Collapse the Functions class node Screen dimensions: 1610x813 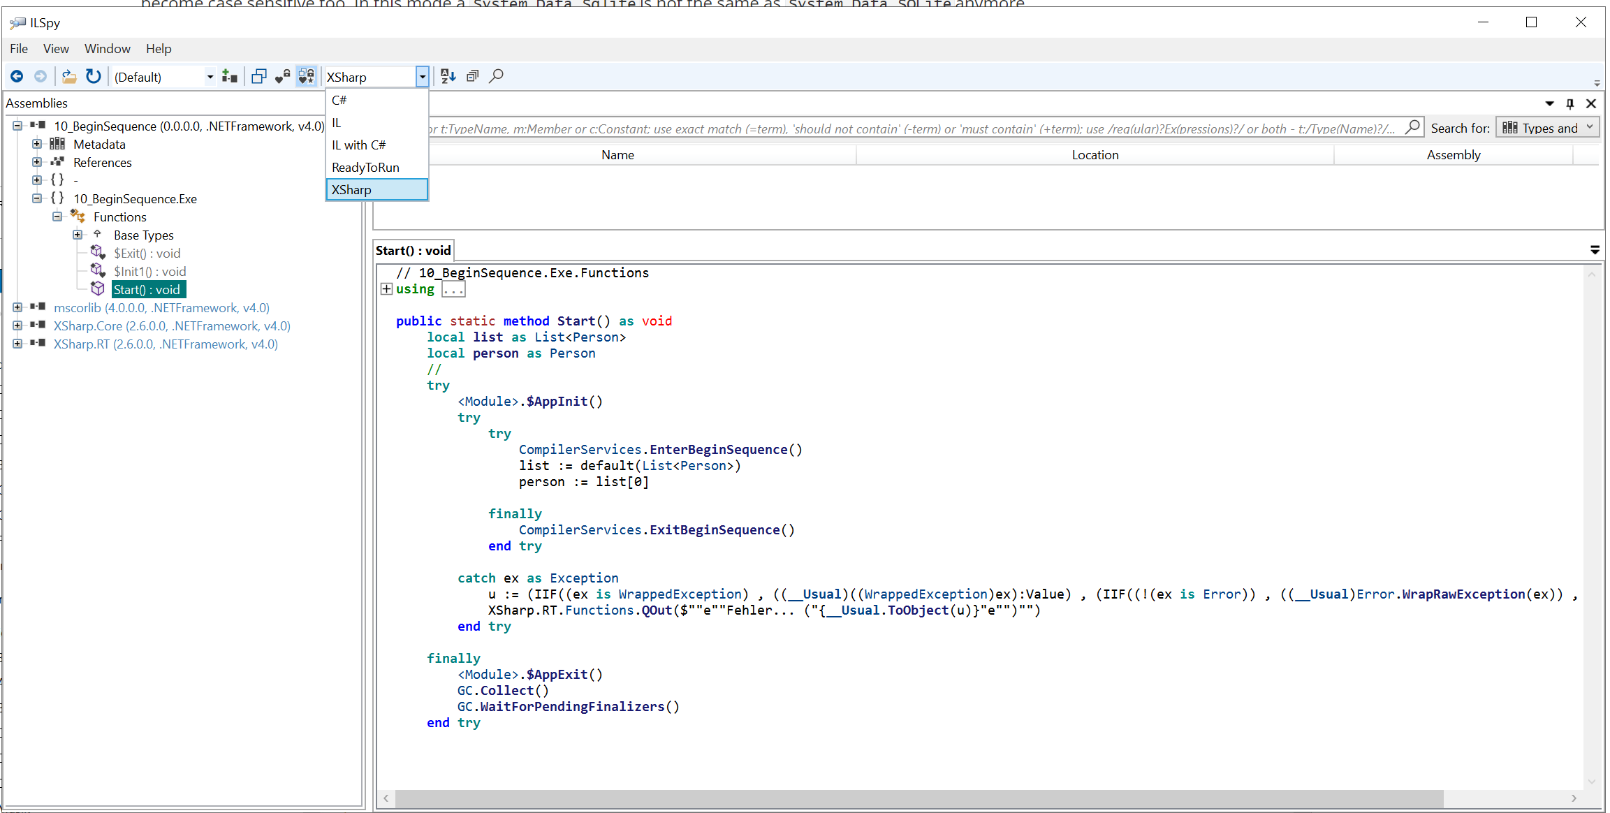tap(57, 217)
